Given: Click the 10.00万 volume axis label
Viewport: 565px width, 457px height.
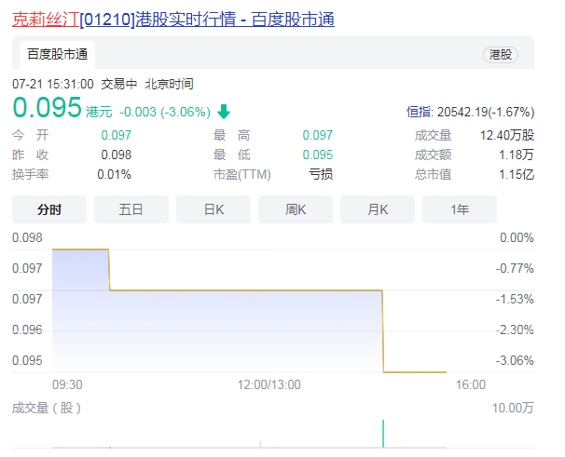Looking at the screenshot, I should [513, 408].
